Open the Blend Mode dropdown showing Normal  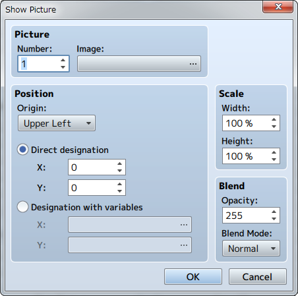tap(251, 249)
